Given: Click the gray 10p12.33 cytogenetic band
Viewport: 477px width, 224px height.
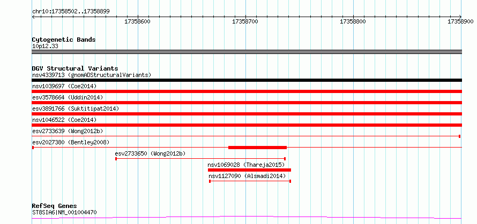Looking at the screenshot, I should [x=247, y=52].
